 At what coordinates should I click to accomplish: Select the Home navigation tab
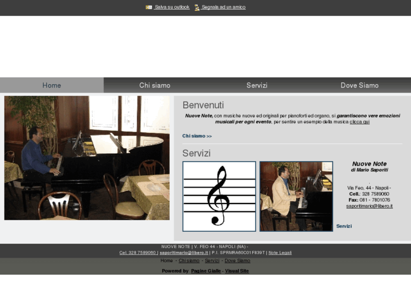[x=51, y=85]
